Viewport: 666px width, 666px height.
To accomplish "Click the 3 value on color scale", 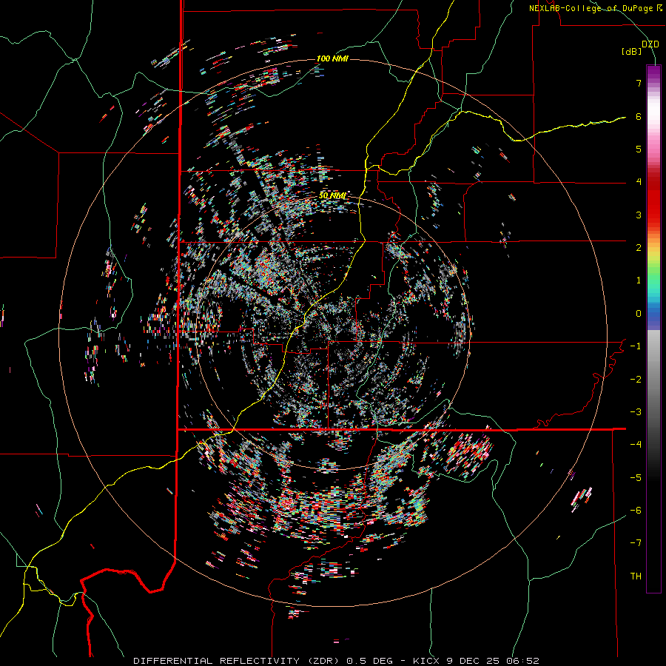I will (639, 215).
